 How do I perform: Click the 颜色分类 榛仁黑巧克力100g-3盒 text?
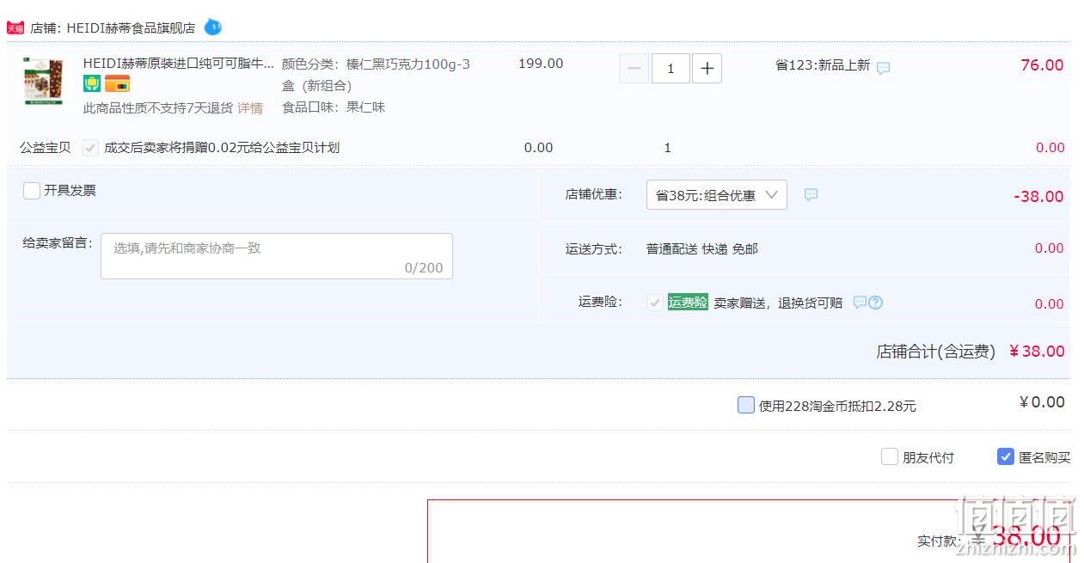tap(376, 75)
